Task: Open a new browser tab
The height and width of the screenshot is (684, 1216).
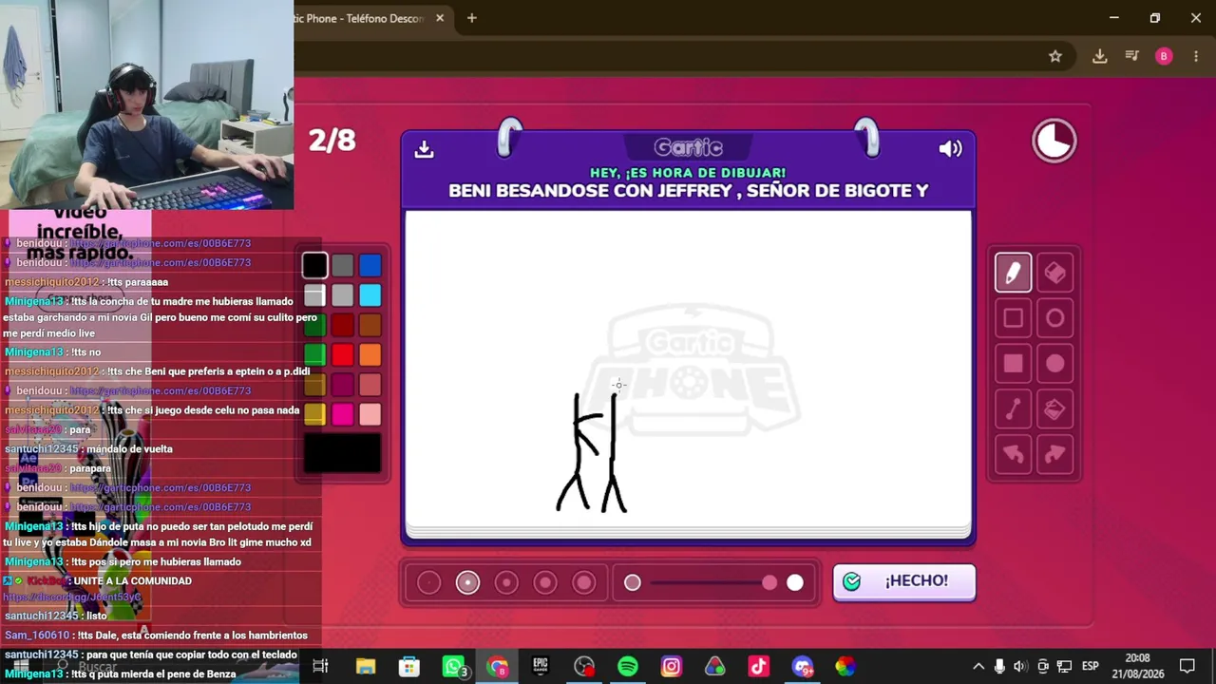Action: [x=471, y=18]
